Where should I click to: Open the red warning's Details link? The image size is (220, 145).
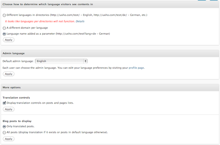(80, 21)
